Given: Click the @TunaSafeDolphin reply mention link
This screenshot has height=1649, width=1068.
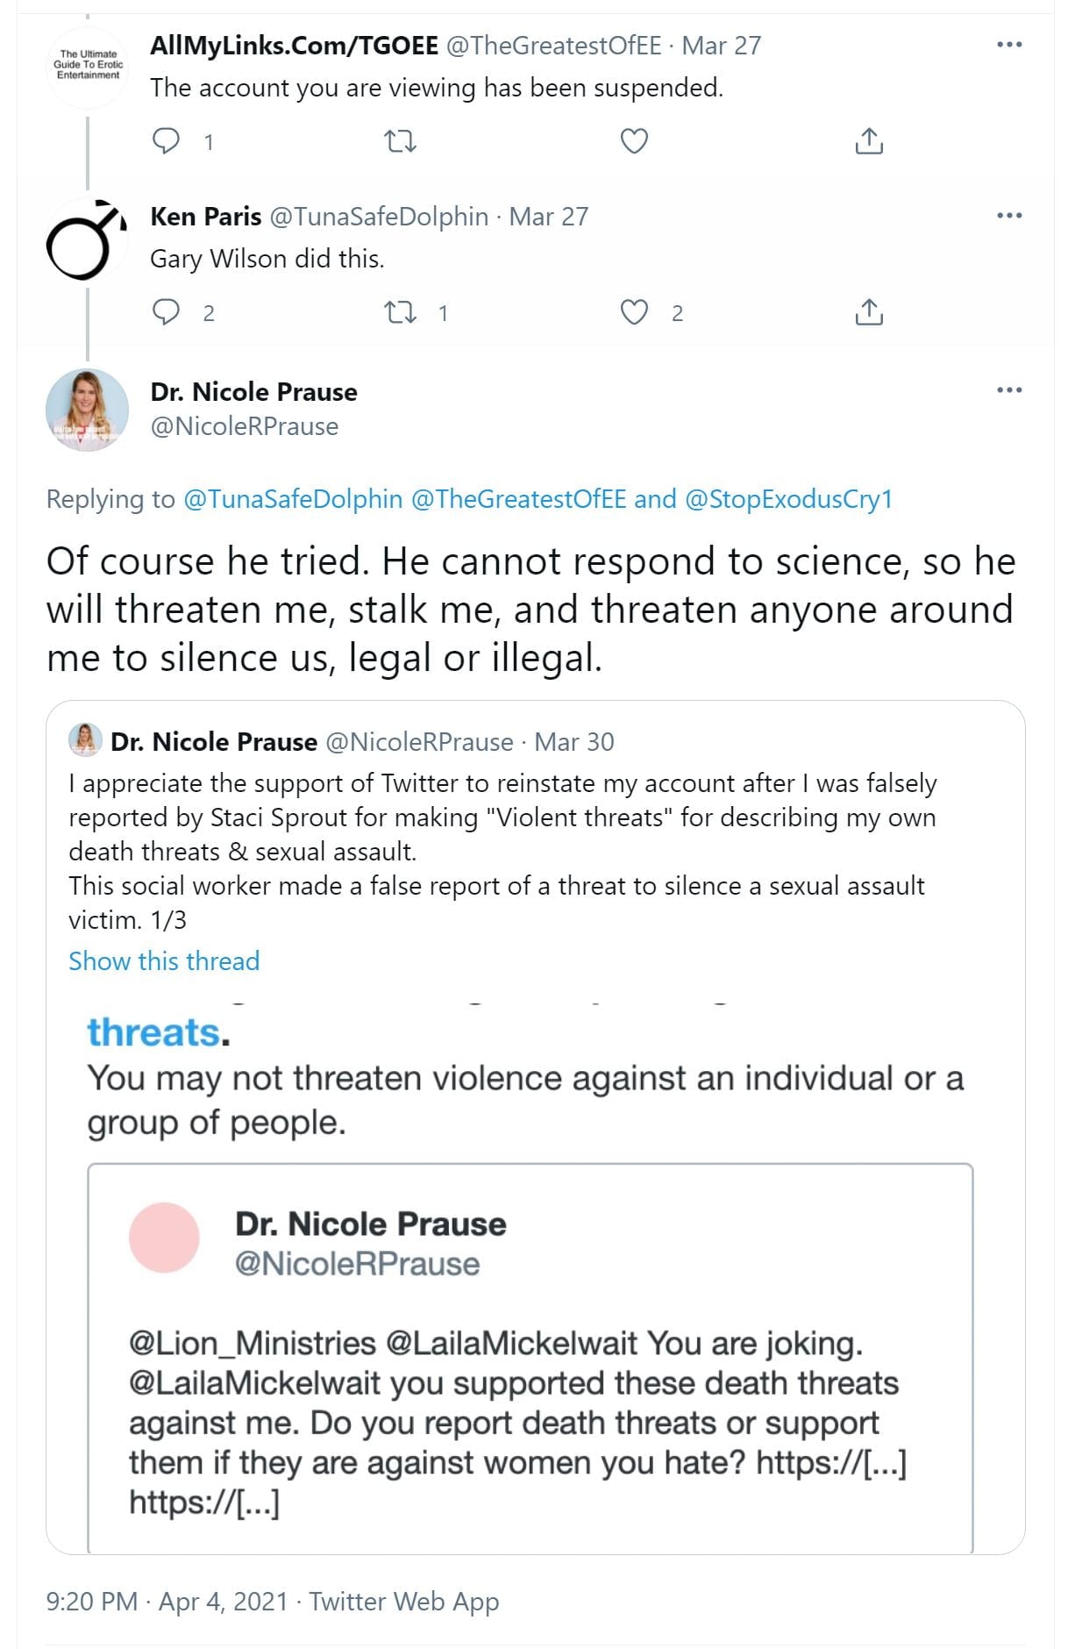Looking at the screenshot, I should (x=292, y=499).
